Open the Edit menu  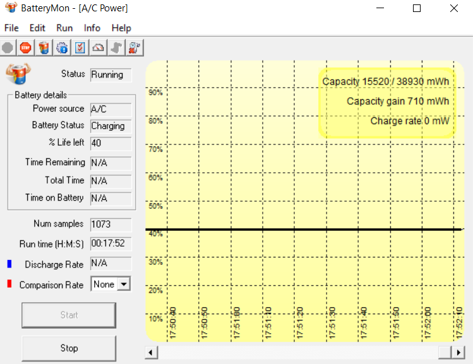(x=37, y=28)
